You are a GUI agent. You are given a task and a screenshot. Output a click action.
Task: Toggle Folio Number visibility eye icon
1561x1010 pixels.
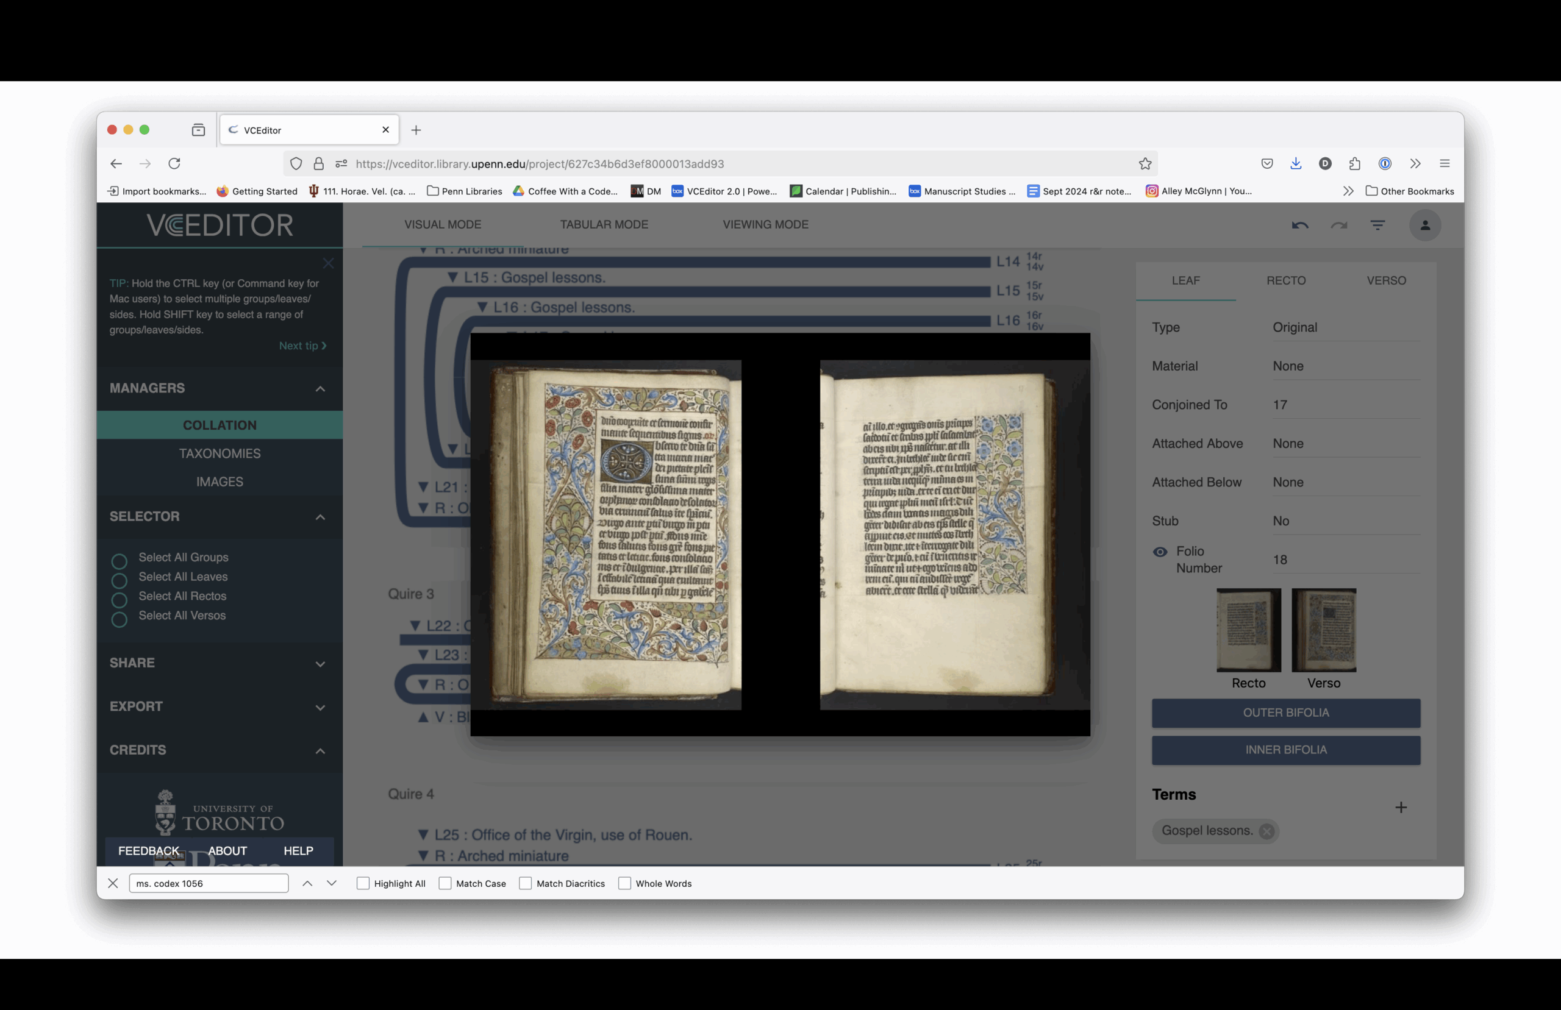coord(1160,552)
